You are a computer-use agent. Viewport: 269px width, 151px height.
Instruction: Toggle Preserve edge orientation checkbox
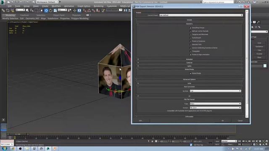point(190,55)
